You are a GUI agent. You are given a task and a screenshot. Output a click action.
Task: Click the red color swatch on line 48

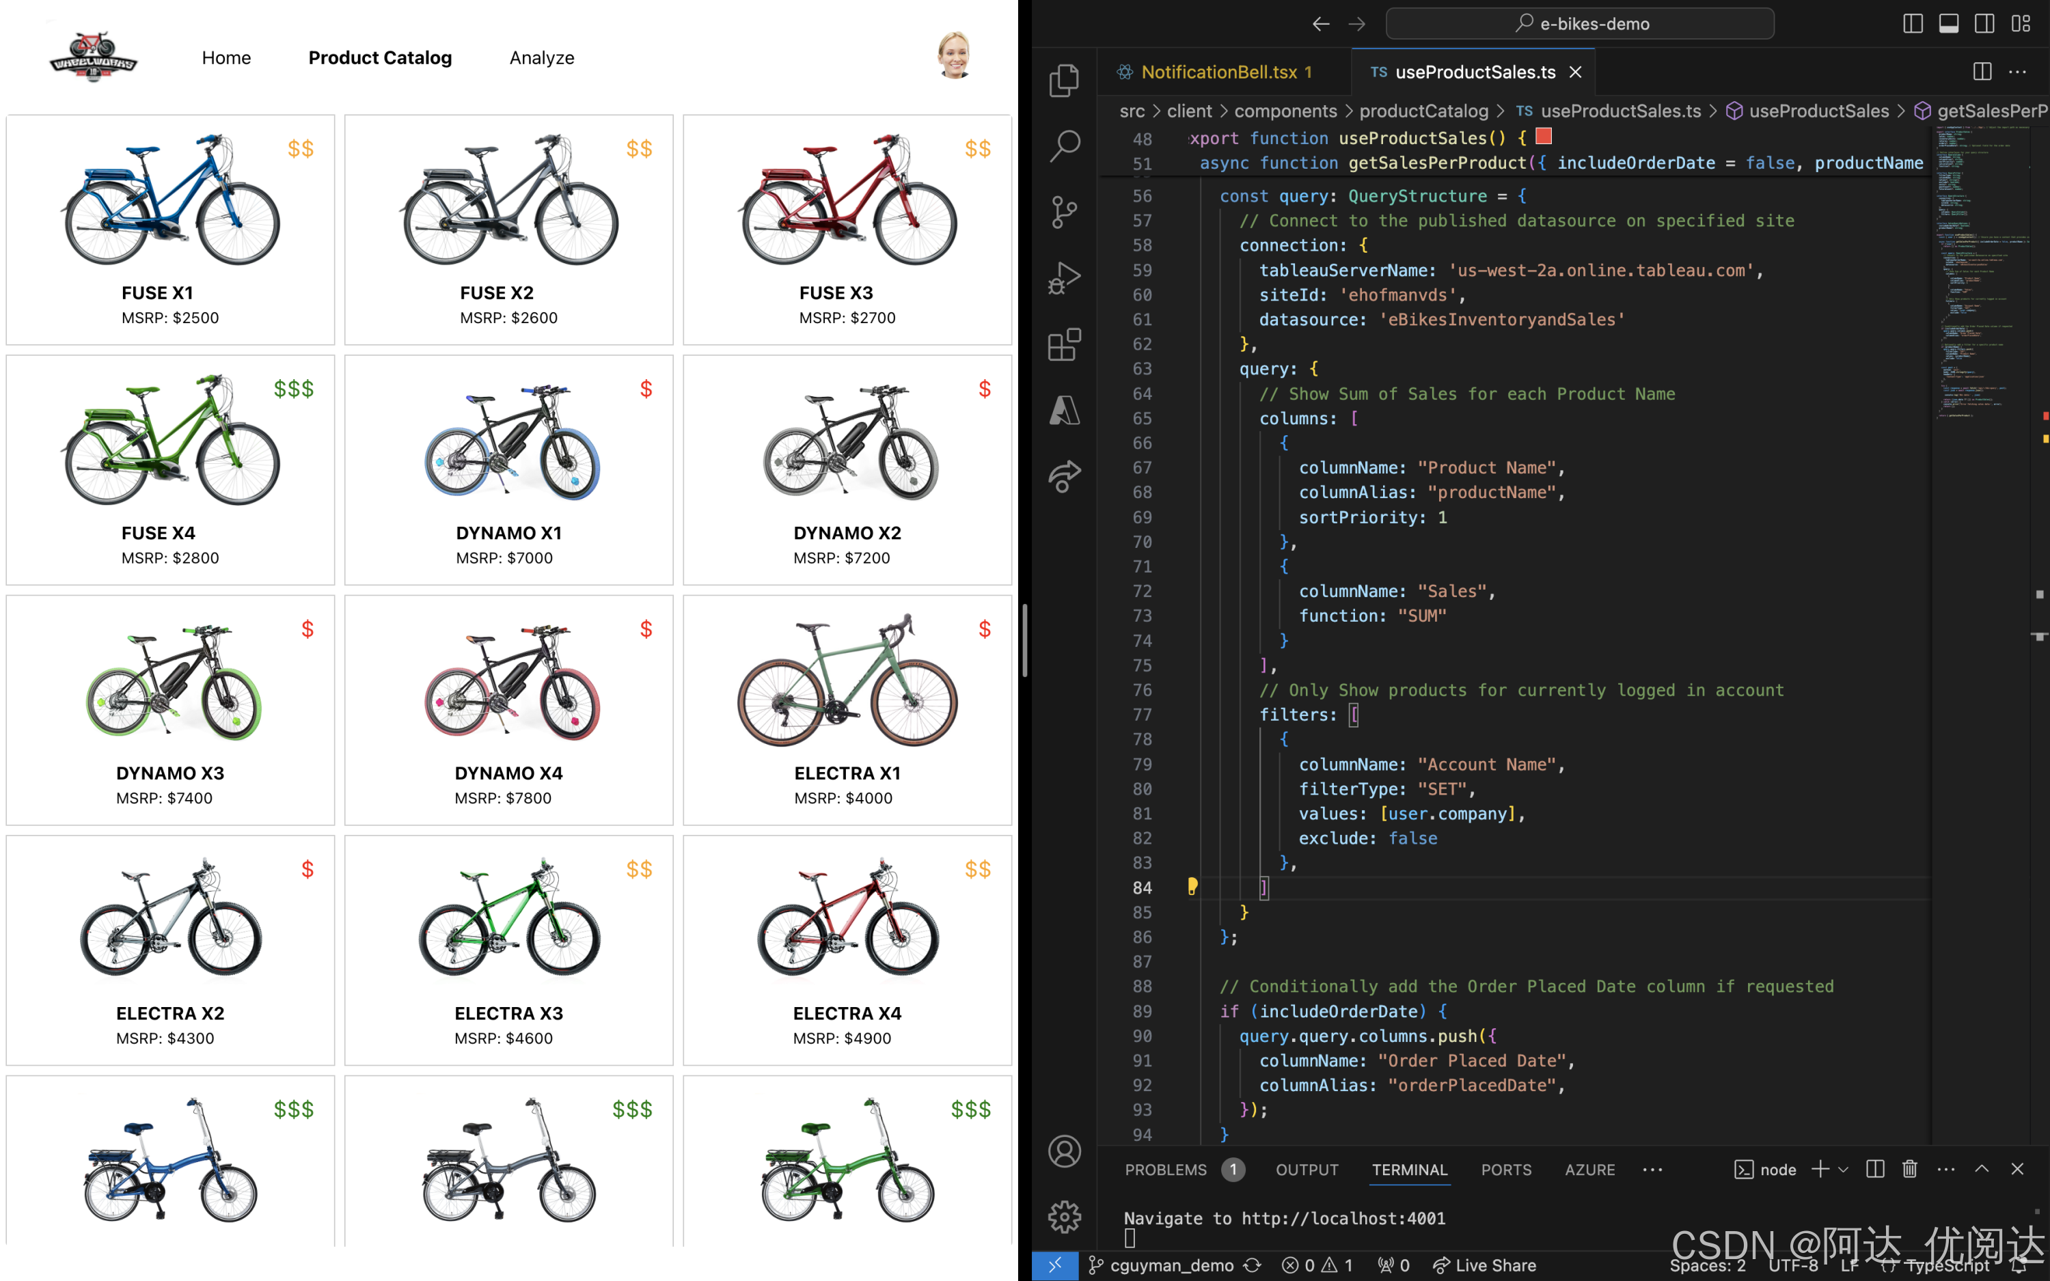coord(1544,137)
